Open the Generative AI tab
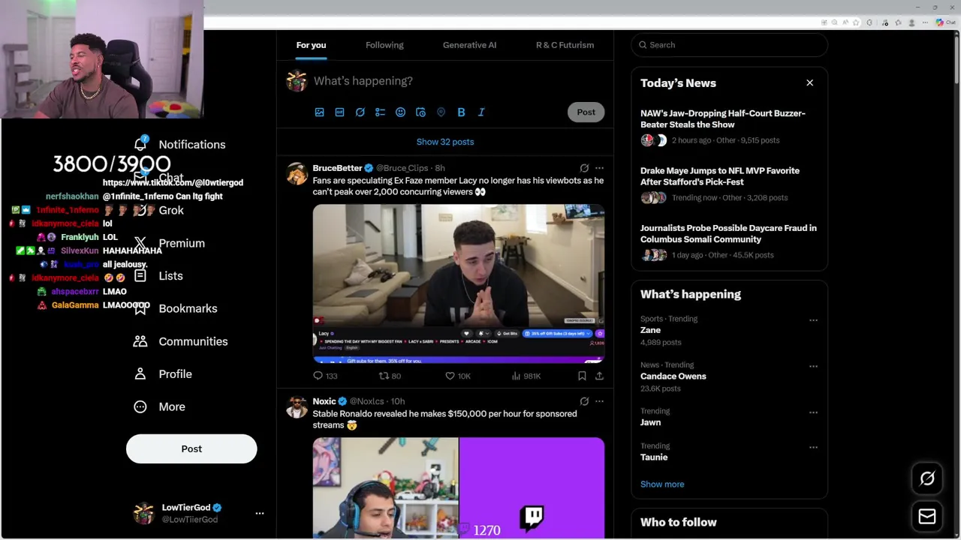The height and width of the screenshot is (540, 961). tap(469, 45)
